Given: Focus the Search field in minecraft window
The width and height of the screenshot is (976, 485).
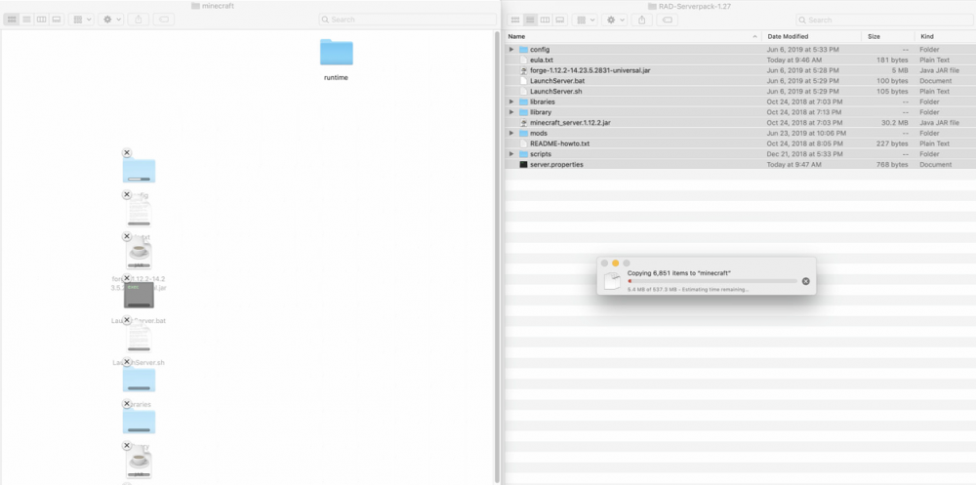Looking at the screenshot, I should pyautogui.click(x=408, y=20).
